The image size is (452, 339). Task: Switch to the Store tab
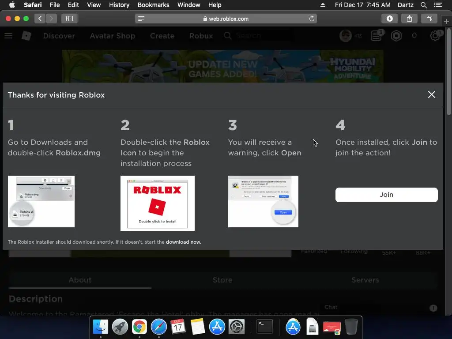(x=222, y=280)
